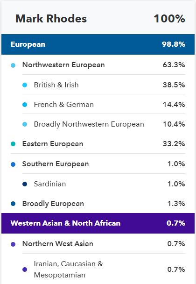Select the Northwestern European row
Viewport: 196px width, 284px height.
[x=98, y=64]
